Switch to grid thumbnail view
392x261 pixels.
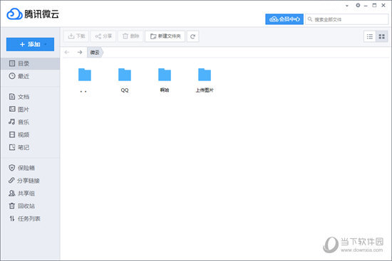tap(382, 37)
